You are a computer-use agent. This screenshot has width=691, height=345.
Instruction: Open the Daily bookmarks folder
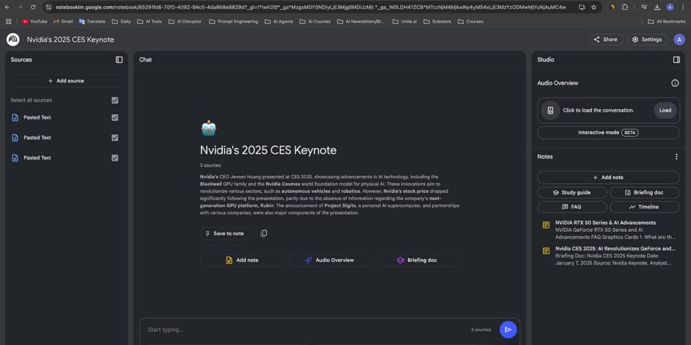tap(121, 21)
